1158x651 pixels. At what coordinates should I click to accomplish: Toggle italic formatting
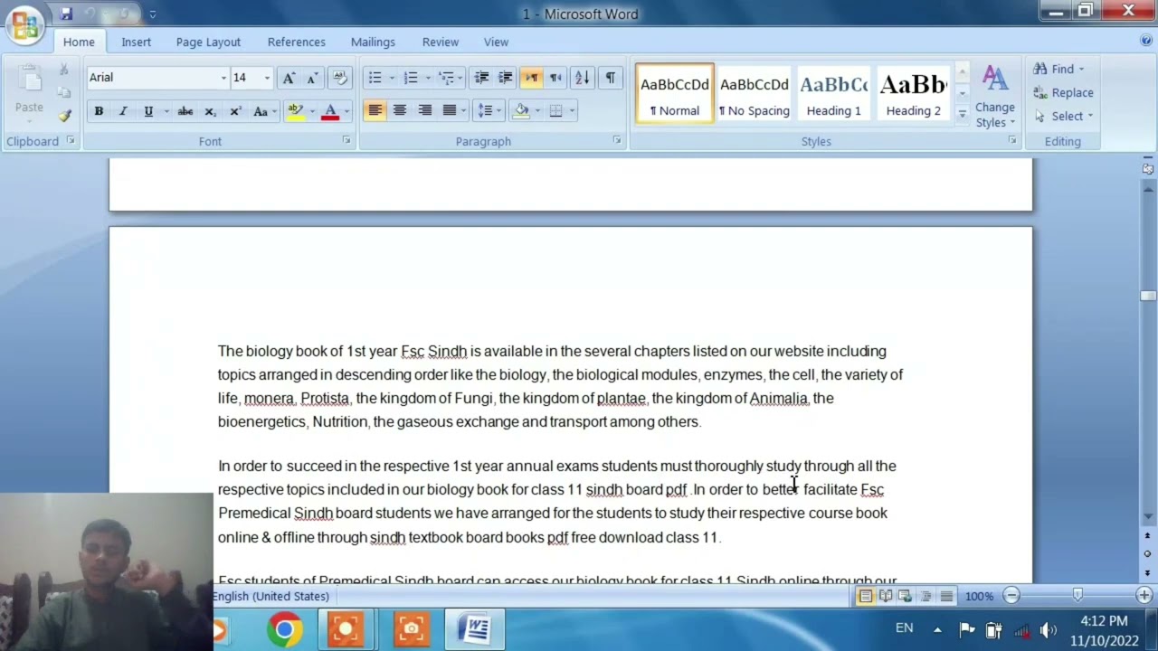(x=123, y=111)
